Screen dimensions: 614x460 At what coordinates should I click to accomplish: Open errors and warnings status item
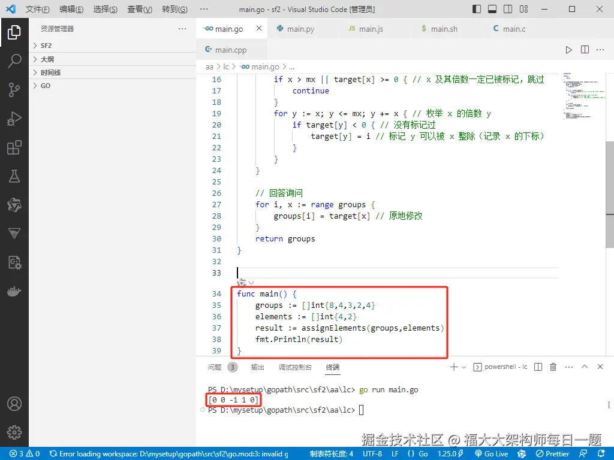25,454
